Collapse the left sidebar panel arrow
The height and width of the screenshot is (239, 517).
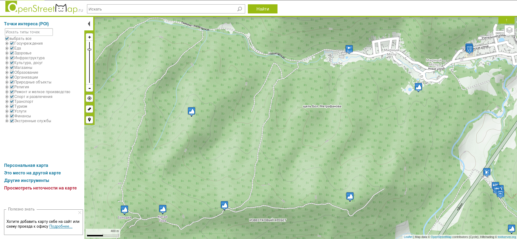pyautogui.click(x=89, y=24)
